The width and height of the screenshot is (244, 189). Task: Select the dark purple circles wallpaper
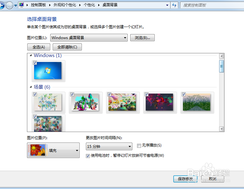coord(159,102)
